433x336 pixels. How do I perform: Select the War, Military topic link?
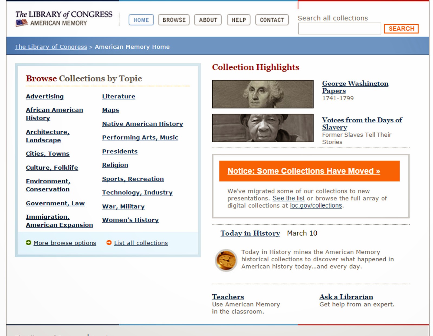(x=123, y=206)
